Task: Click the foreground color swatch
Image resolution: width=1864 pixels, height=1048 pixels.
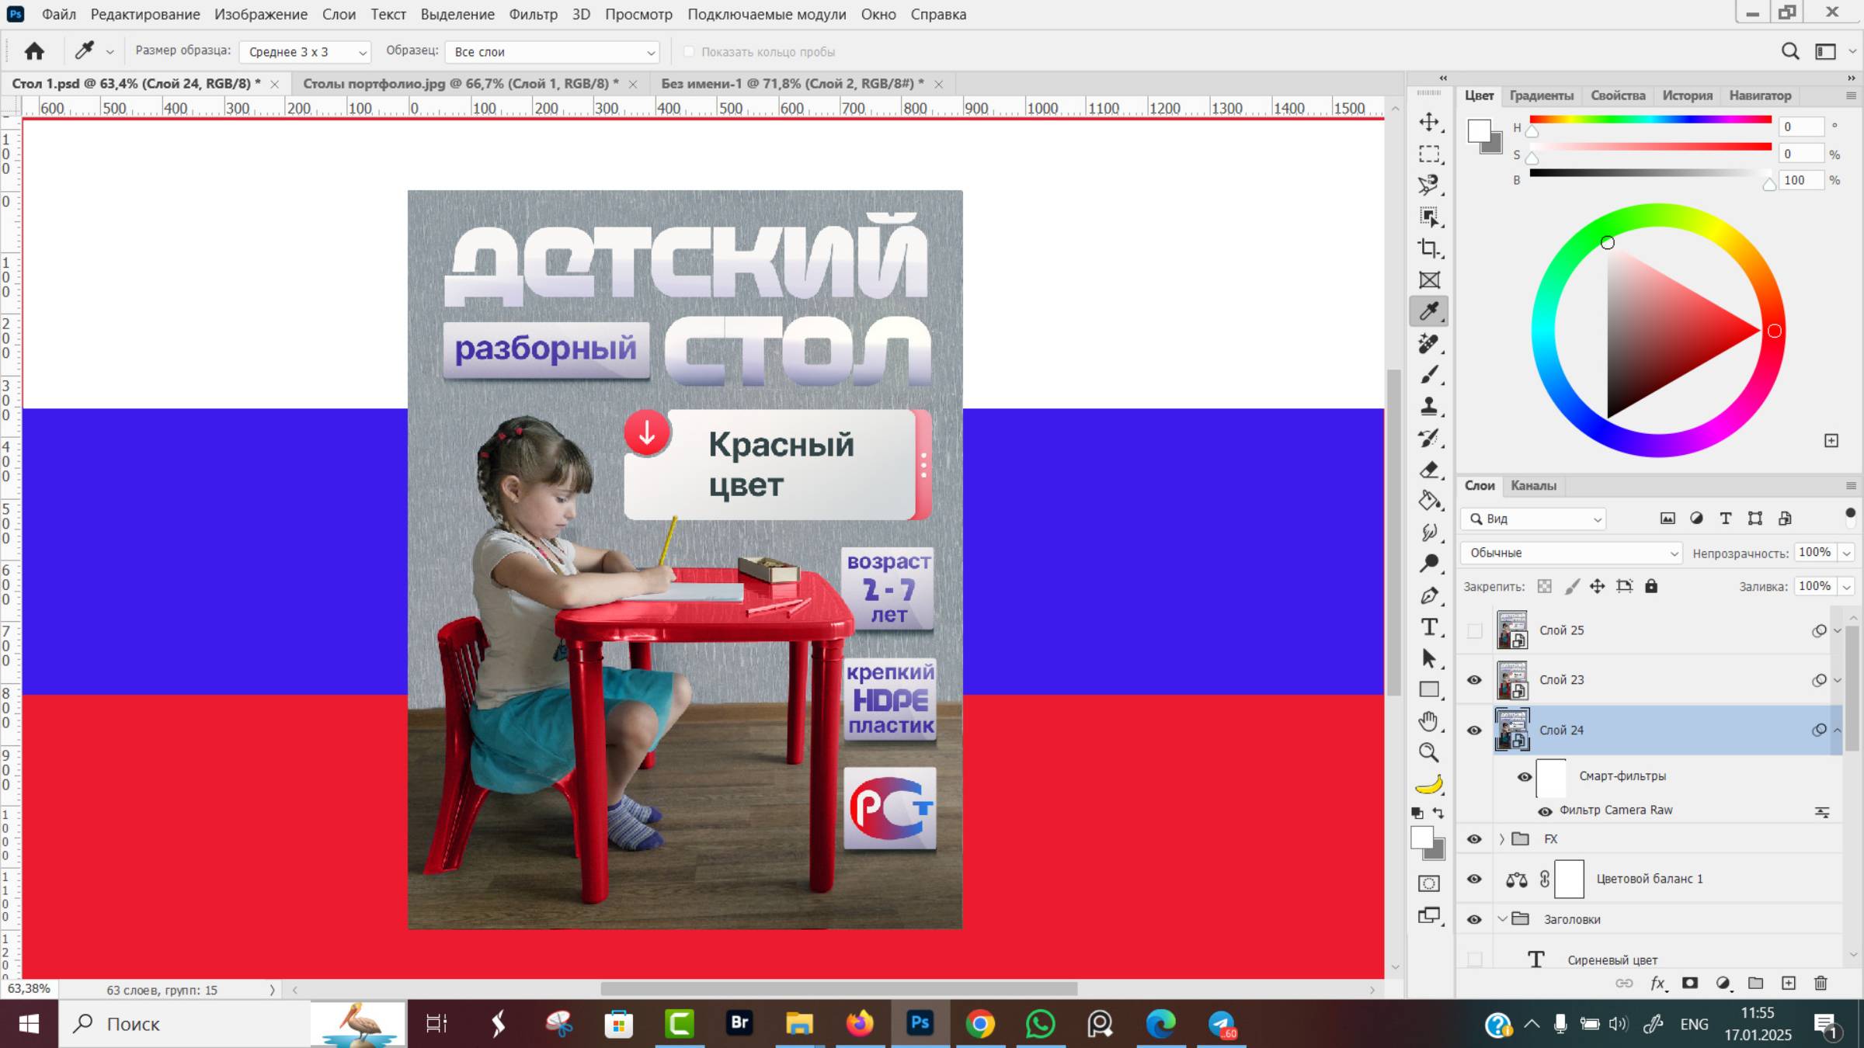Action: pos(1423,841)
